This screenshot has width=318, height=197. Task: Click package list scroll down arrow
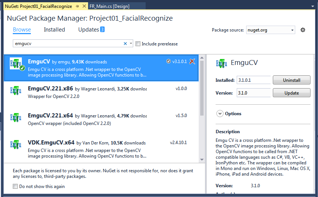[202, 159]
